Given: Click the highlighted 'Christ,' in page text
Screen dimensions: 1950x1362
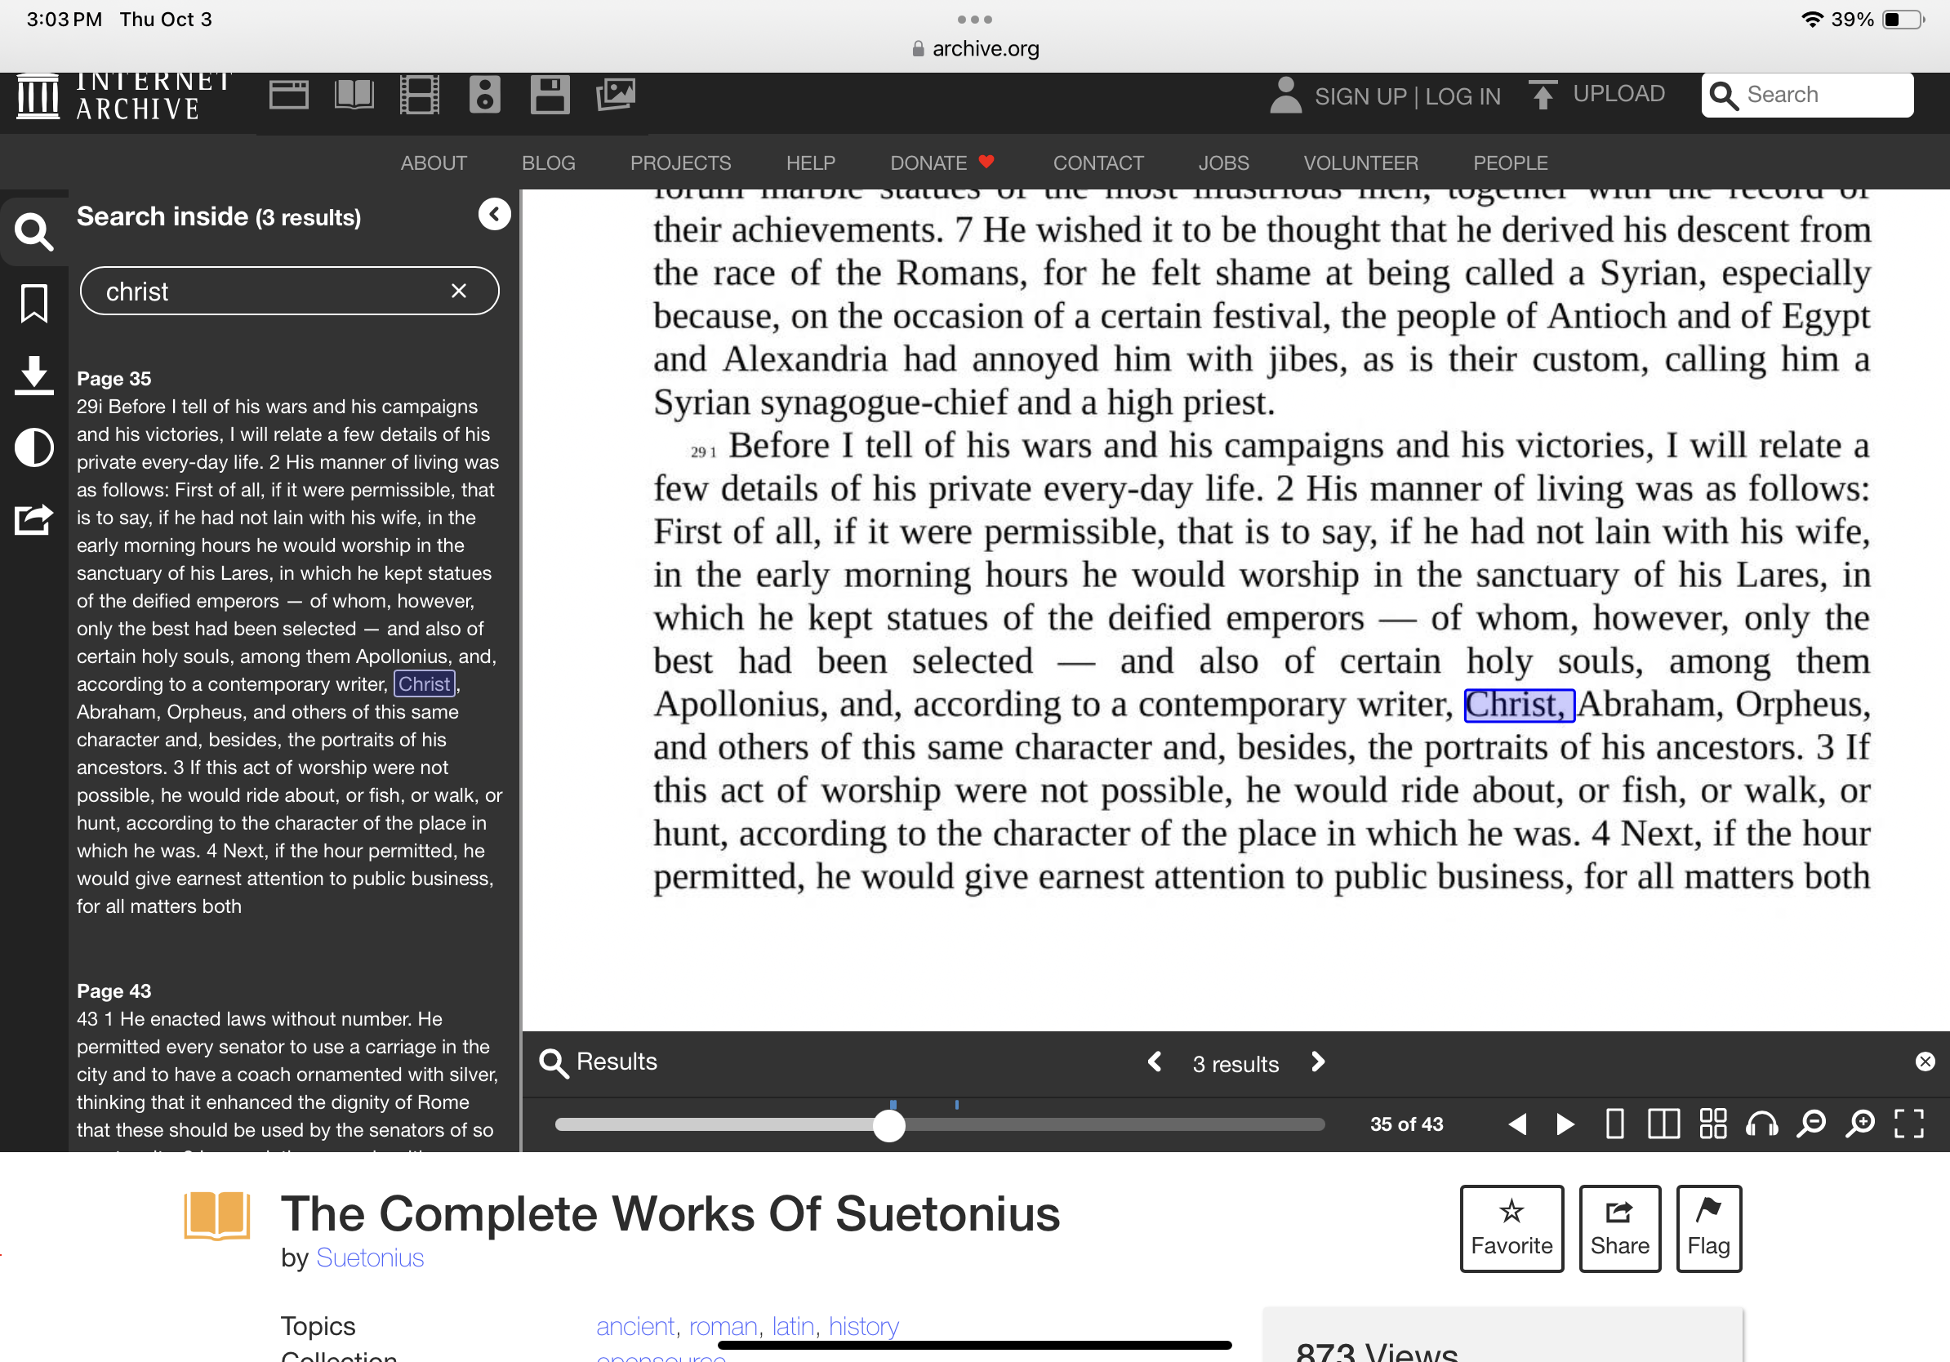Looking at the screenshot, I should (1520, 705).
